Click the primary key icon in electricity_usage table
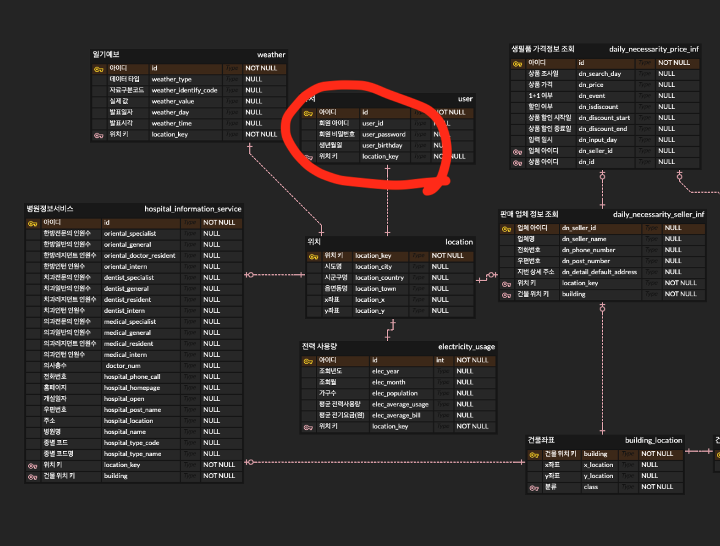 click(x=308, y=361)
